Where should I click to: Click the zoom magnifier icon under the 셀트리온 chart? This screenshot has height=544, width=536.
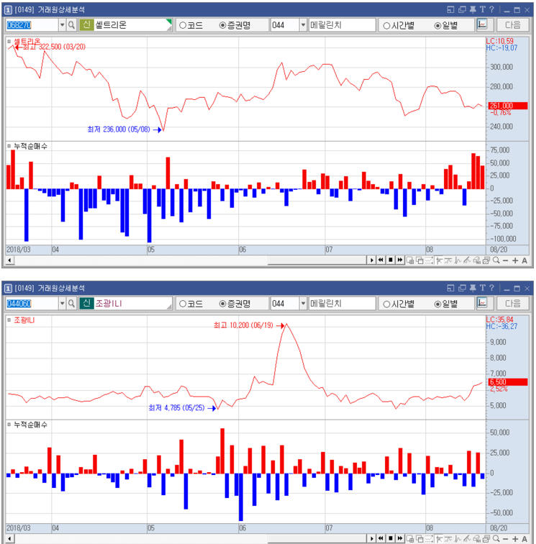[x=496, y=260]
